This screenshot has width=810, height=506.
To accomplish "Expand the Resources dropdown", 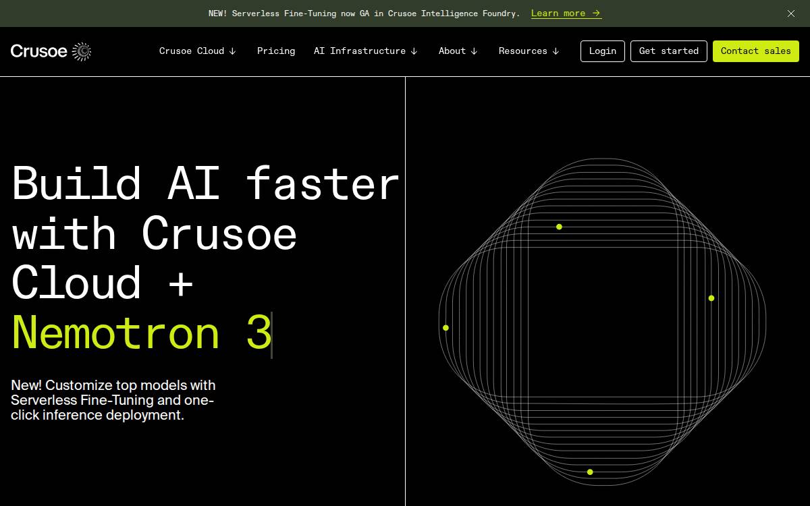I will [529, 51].
